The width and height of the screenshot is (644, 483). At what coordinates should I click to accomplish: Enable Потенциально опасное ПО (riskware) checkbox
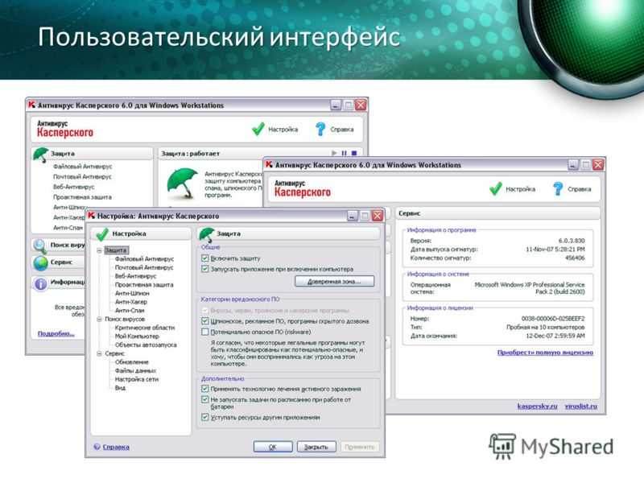(205, 332)
